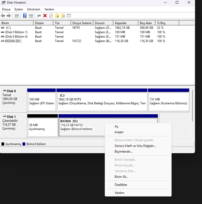Click the rescan disks drive-magnifier icon

[39, 16]
